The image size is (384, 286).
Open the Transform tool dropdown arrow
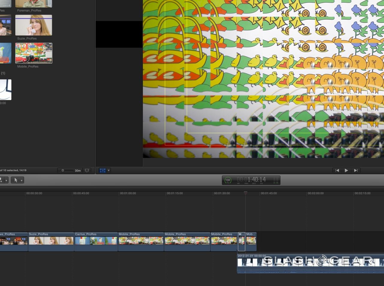tap(109, 170)
